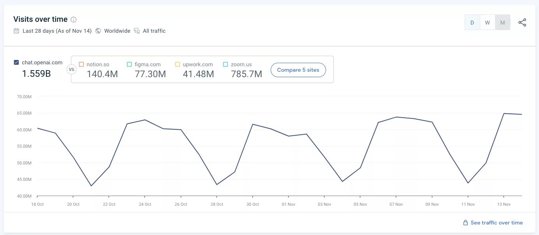Image resolution: width=539 pixels, height=235 pixels.
Task: Tick the zoom.us comparison checkbox
Action: point(225,64)
